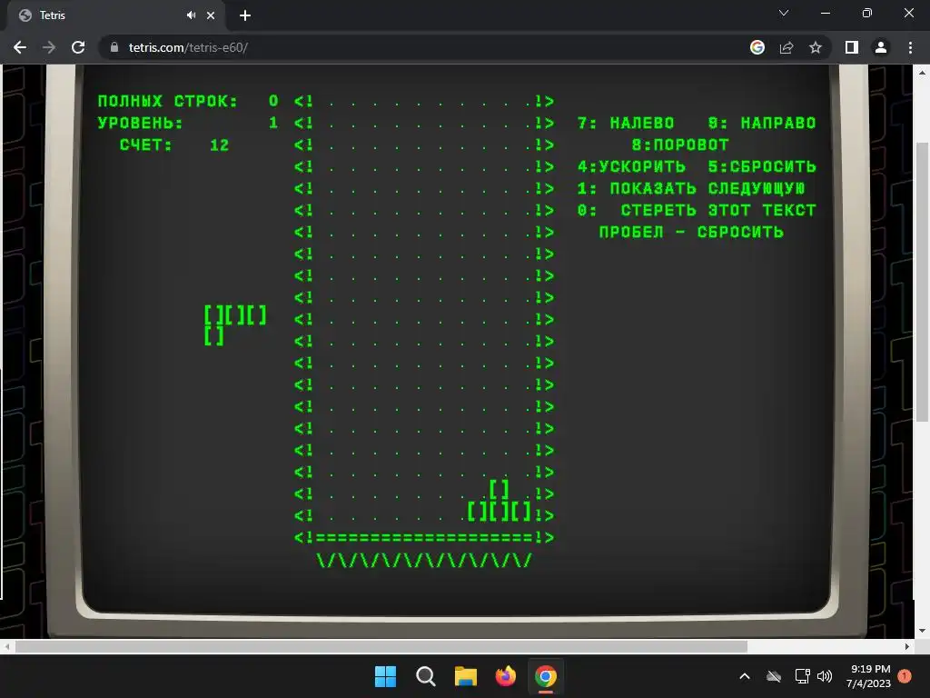Open the volume tray icon
This screenshot has height=698, width=930.
click(825, 676)
